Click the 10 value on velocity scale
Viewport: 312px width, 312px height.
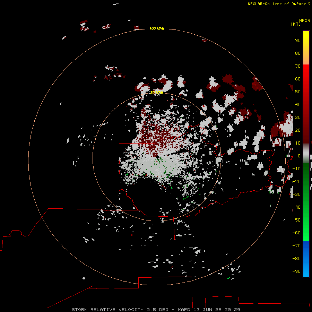[298, 143]
